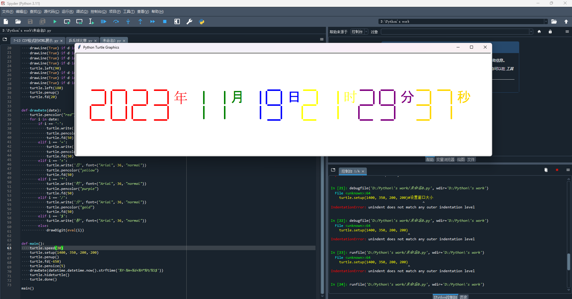
Task: Clear console output with the trash icon
Action: point(546,170)
